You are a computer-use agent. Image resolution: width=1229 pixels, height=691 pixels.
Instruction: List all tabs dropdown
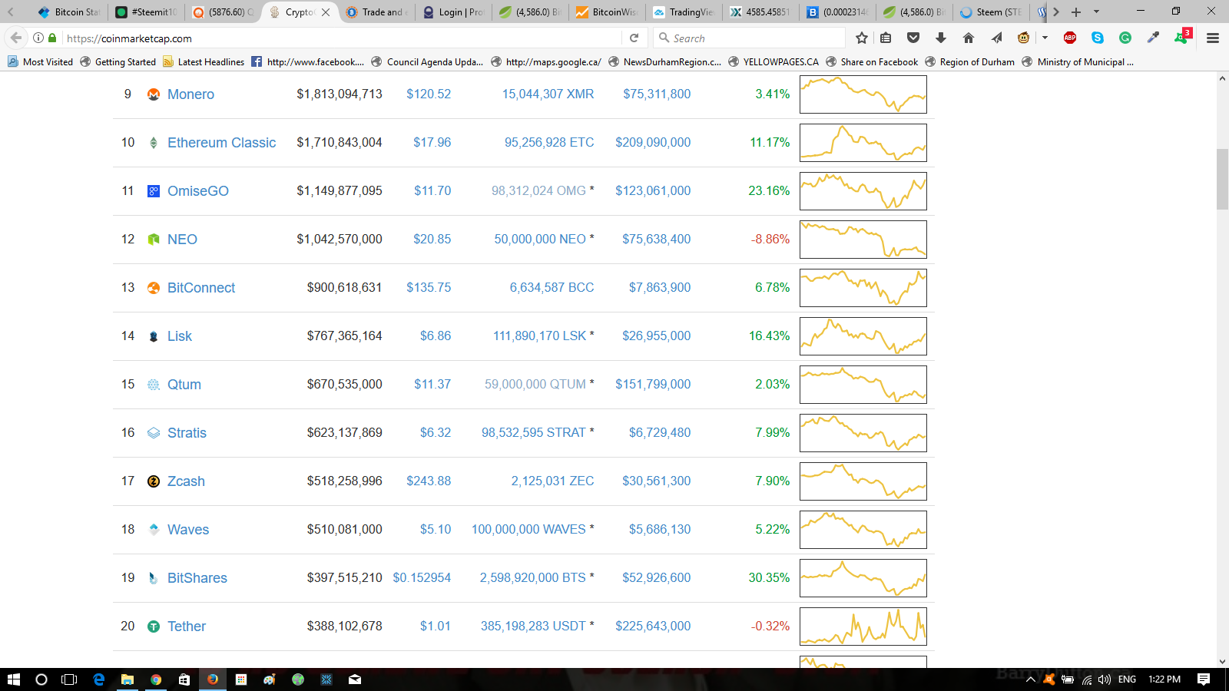[1096, 12]
